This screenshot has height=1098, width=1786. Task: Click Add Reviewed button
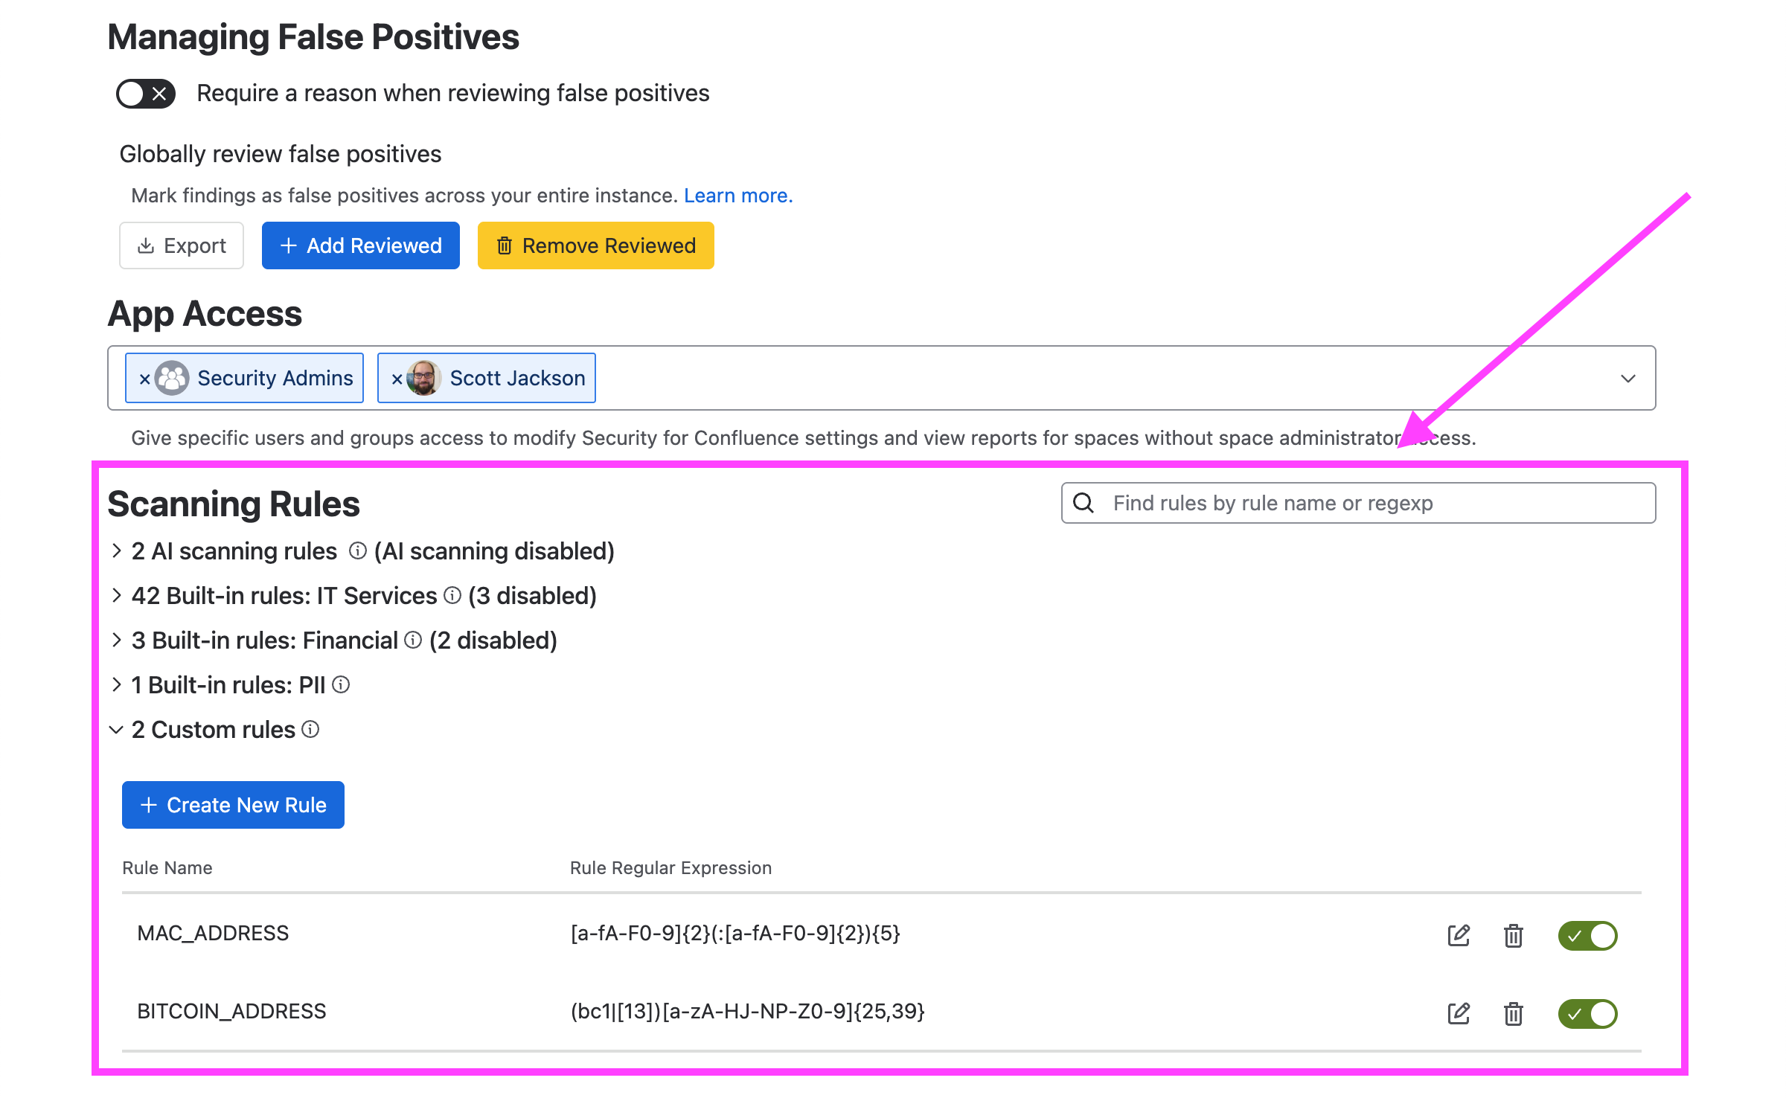(361, 245)
